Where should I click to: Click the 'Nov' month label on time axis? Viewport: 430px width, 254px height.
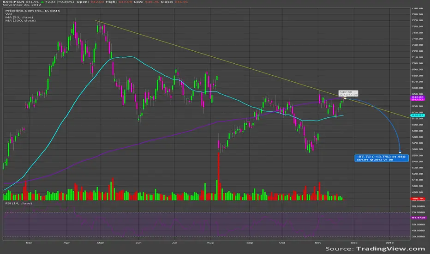pyautogui.click(x=318, y=243)
